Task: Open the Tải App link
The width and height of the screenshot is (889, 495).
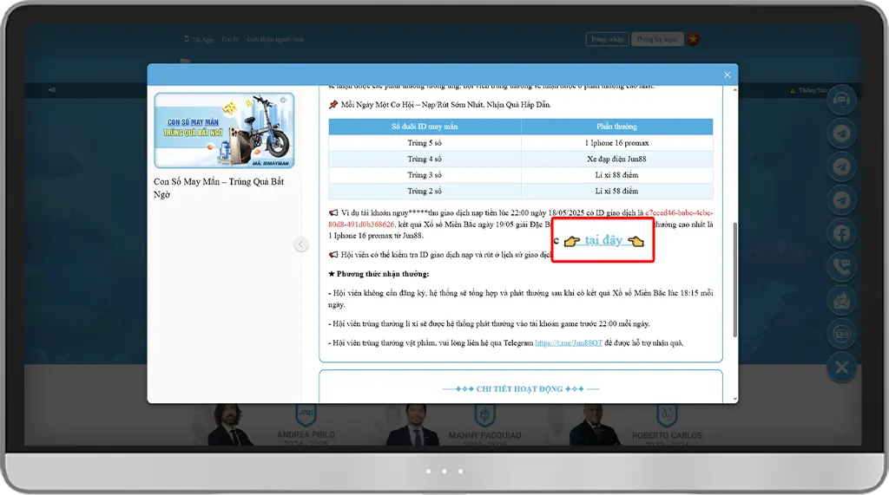Action: (199, 39)
